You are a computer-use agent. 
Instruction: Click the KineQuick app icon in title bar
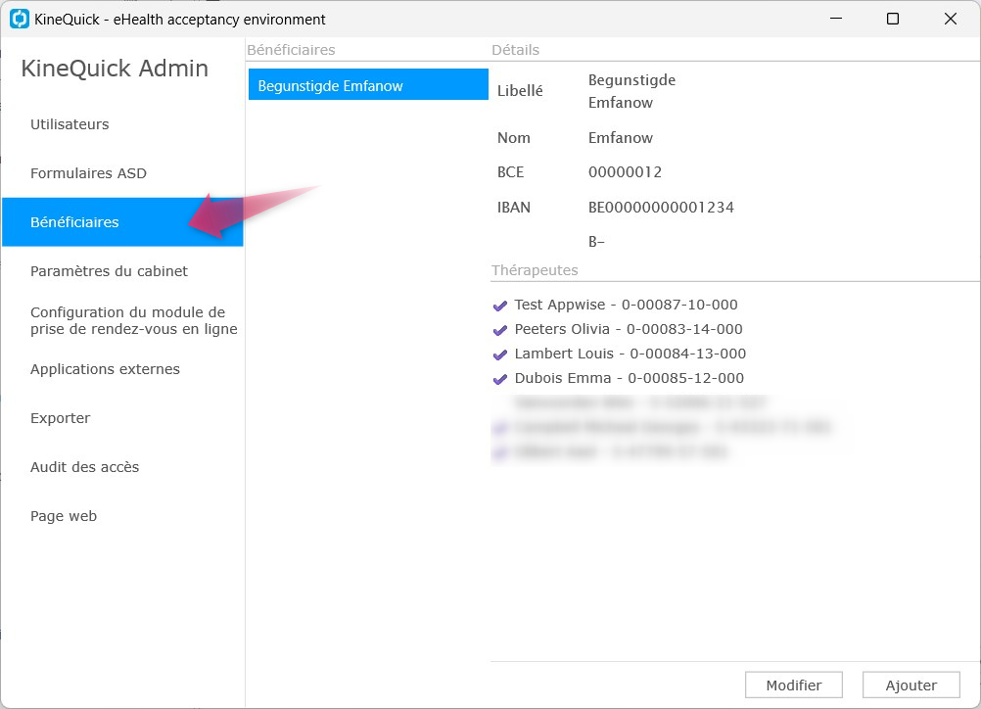tap(20, 19)
